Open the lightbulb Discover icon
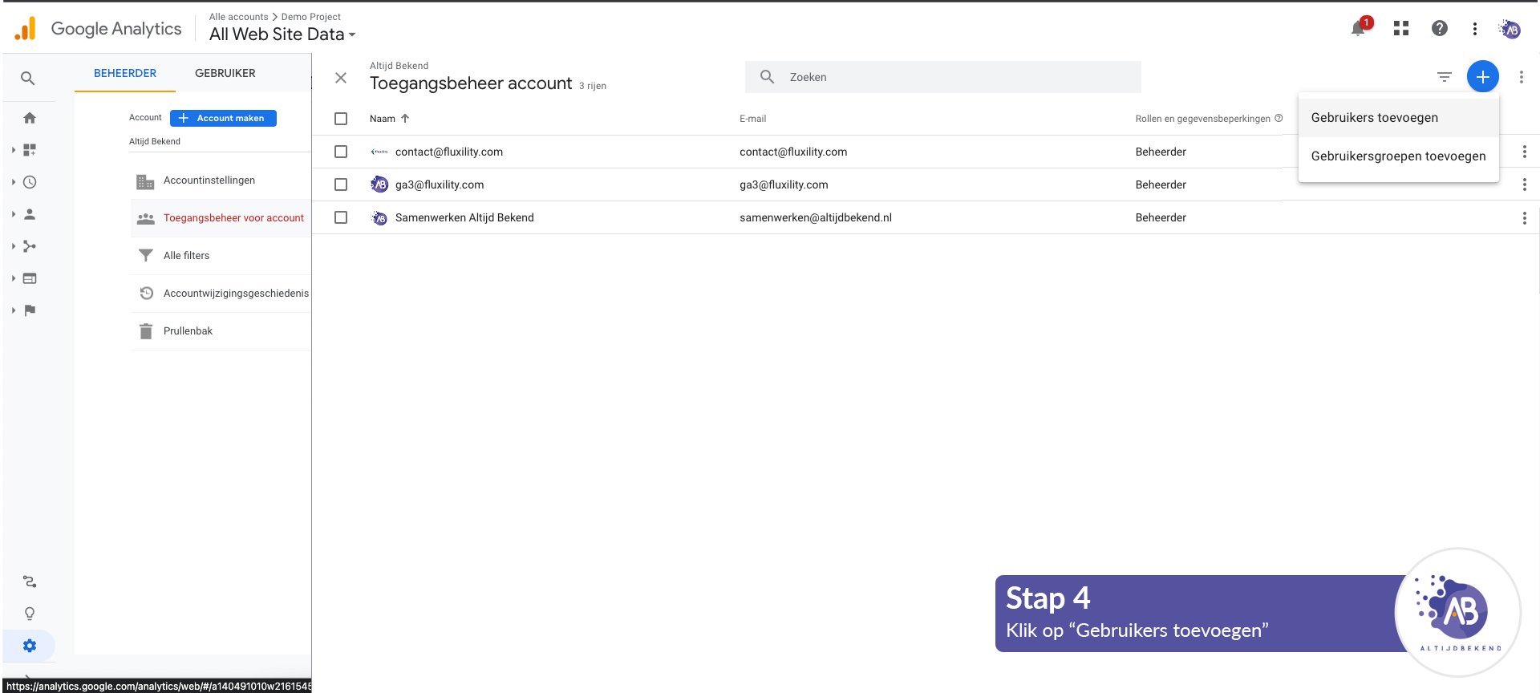 (30, 614)
